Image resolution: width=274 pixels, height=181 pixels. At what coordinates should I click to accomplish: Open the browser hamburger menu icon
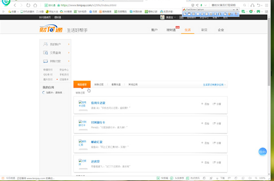tap(267, 5)
